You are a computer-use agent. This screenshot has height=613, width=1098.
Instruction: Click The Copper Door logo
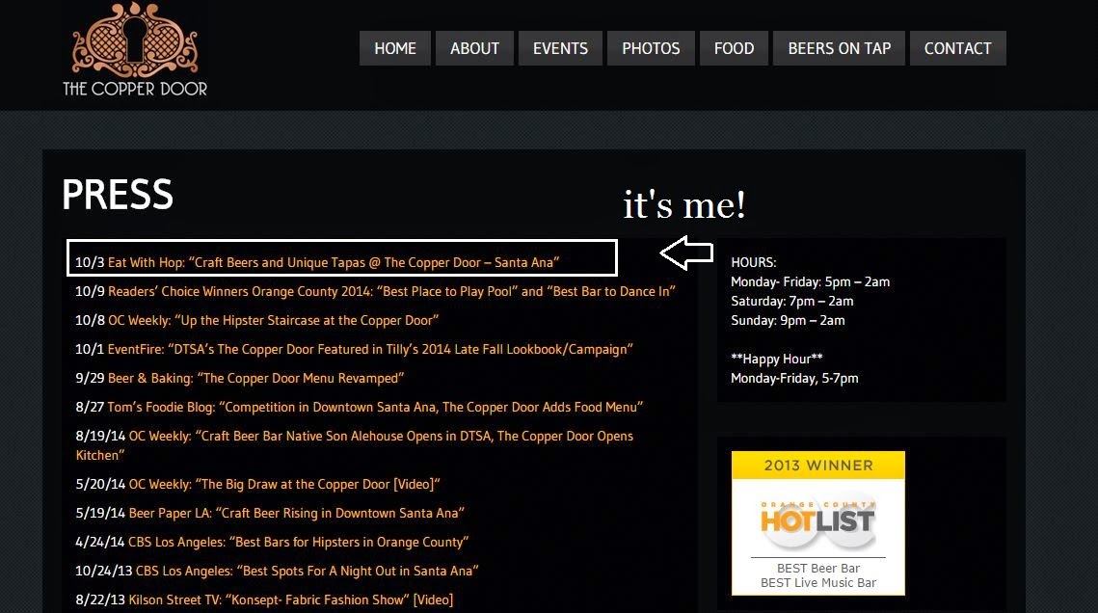click(x=134, y=49)
